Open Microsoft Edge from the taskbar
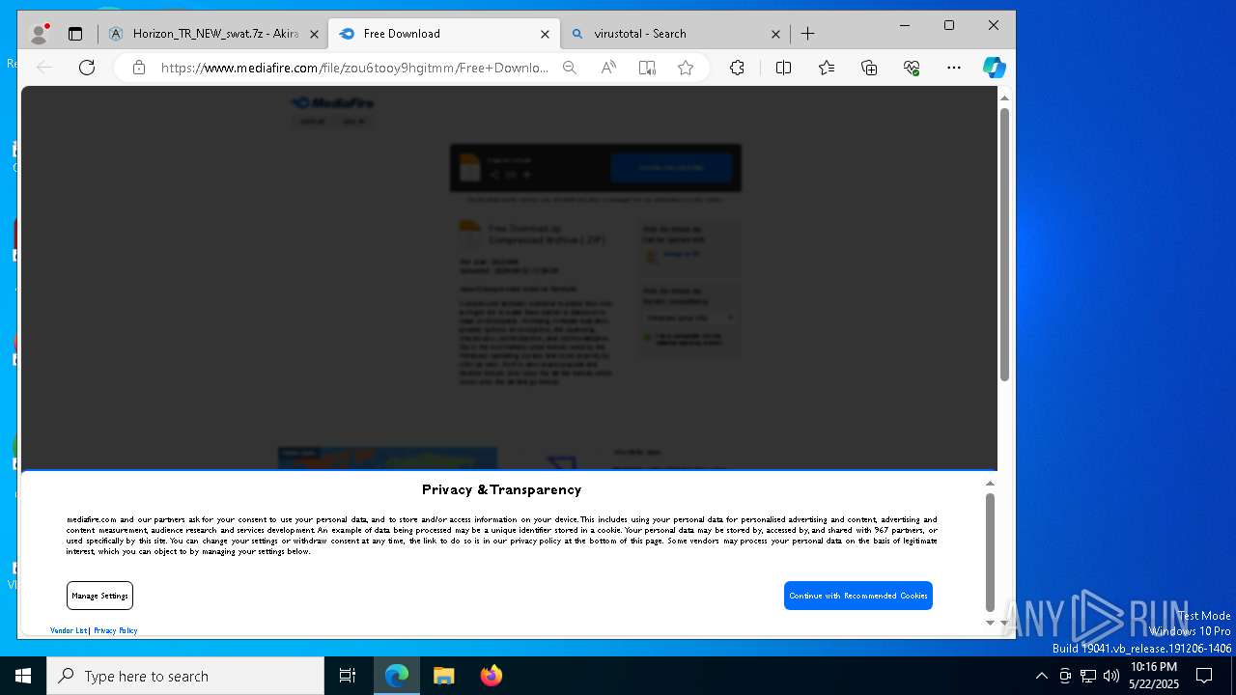Image resolution: width=1236 pixels, height=695 pixels. [397, 676]
